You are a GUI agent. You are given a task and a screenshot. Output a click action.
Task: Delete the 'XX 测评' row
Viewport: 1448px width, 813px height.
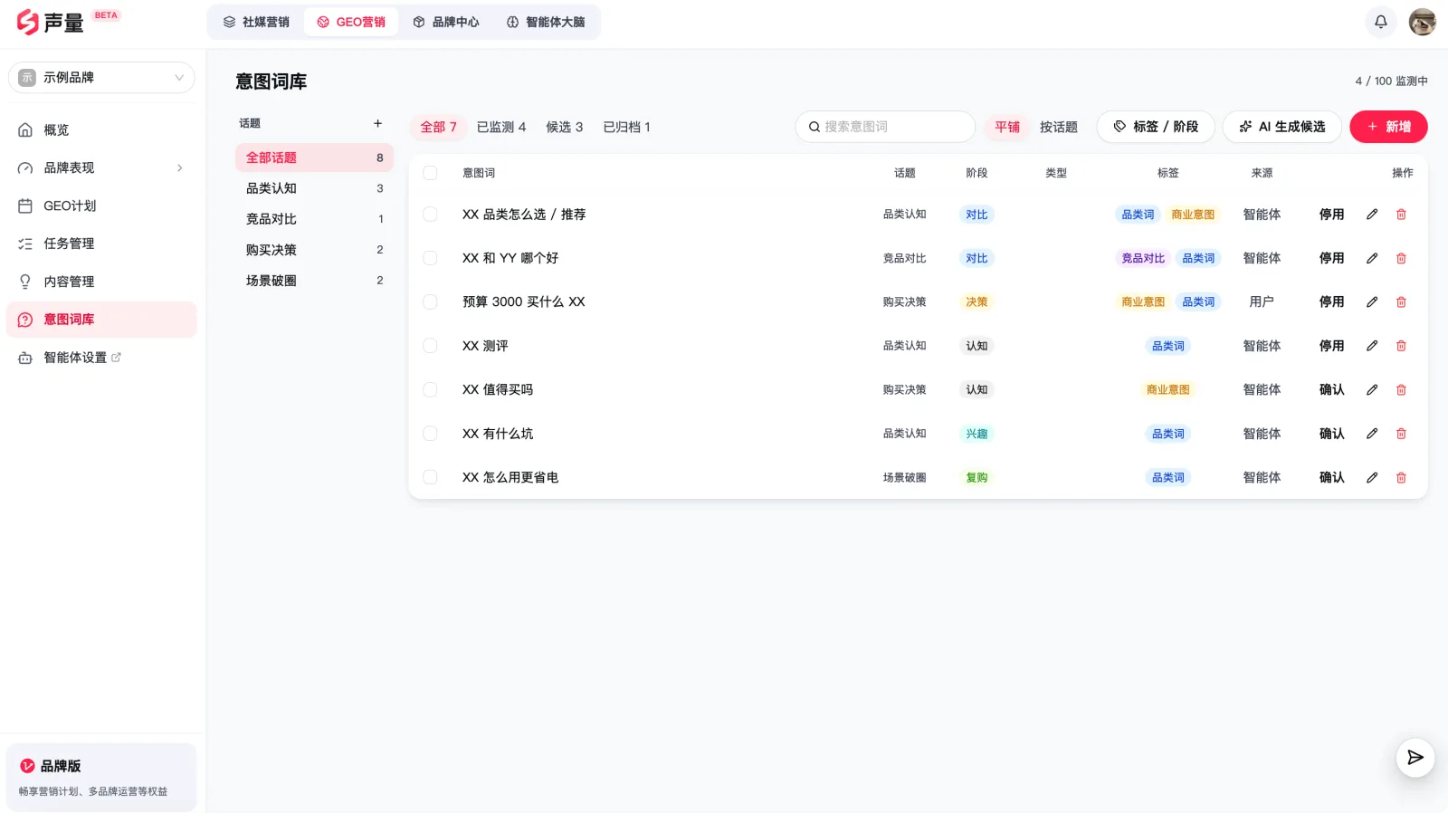point(1401,346)
